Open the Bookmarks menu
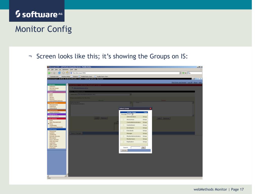The image size is (259, 194). click(x=66, y=70)
